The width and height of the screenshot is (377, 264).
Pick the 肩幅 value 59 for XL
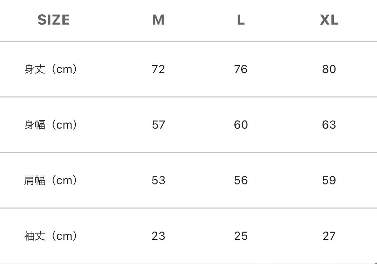point(329,180)
